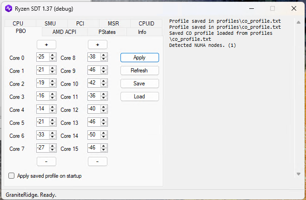Raise Core 6 offset using up arrow
Image resolution: width=306 pixels, height=200 pixels.
click(x=52, y=133)
